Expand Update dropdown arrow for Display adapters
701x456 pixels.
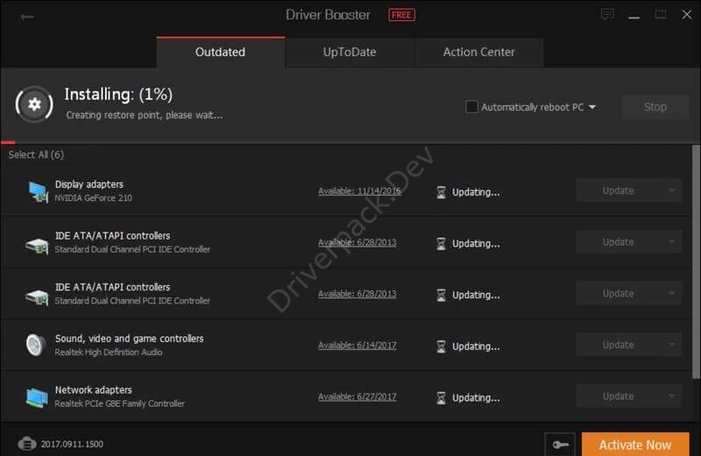tap(671, 190)
